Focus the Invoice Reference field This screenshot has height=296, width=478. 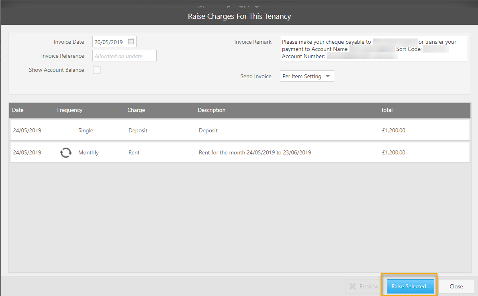click(125, 56)
